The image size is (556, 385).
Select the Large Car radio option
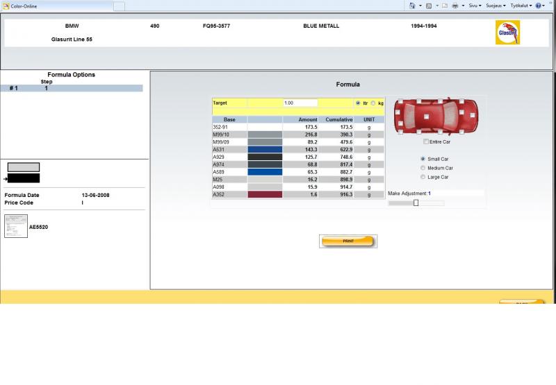pyautogui.click(x=423, y=177)
